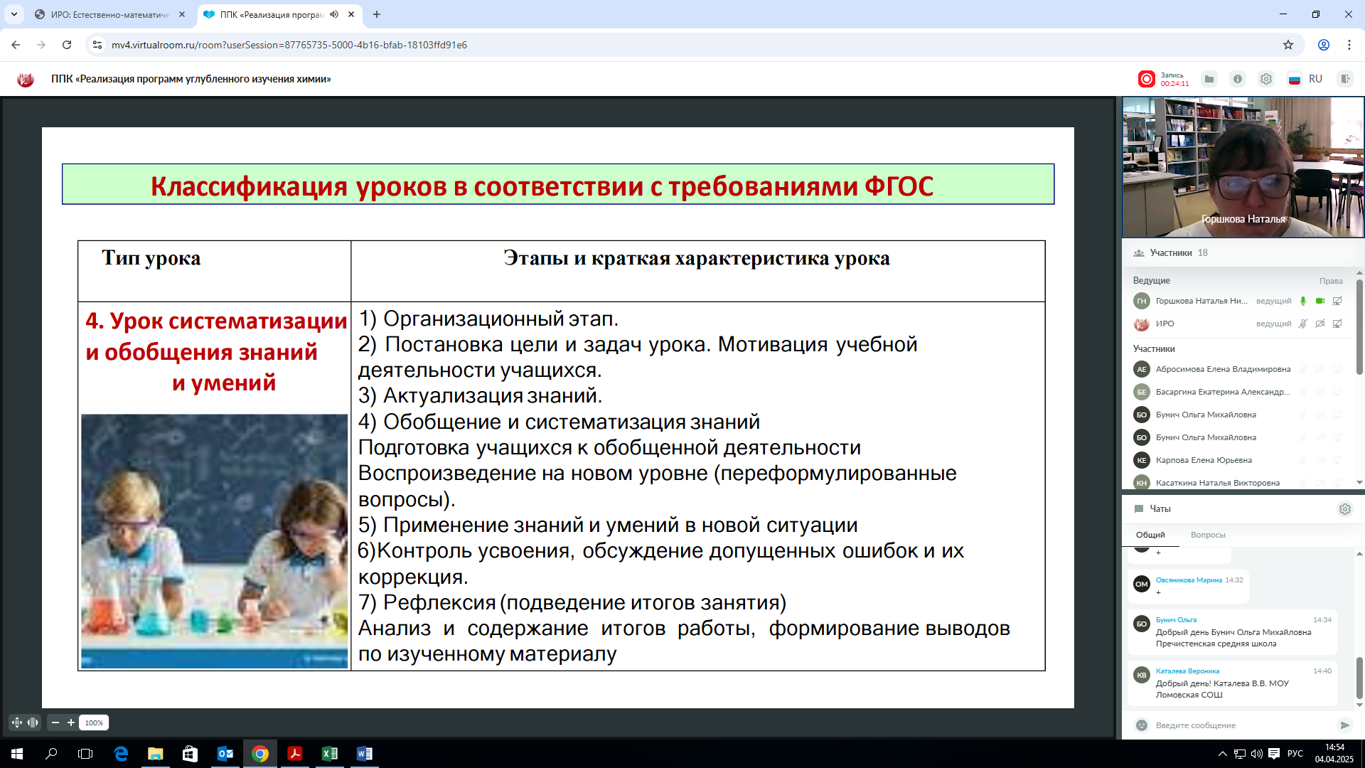This screenshot has width=1365, height=768.
Task: Open Excel from the taskbar
Action: pos(330,754)
